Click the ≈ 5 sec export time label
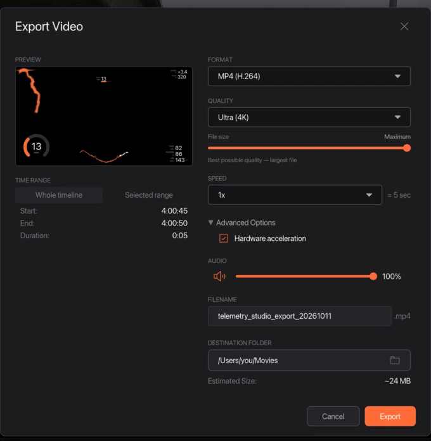 pyautogui.click(x=399, y=195)
